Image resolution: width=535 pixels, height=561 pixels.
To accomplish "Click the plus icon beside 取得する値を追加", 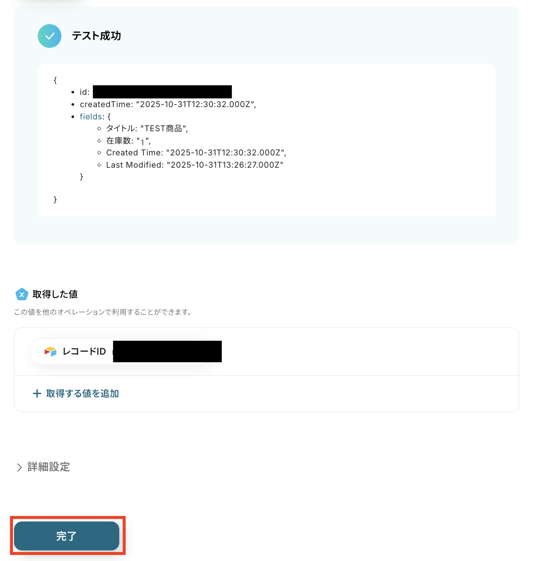I will tap(37, 393).
